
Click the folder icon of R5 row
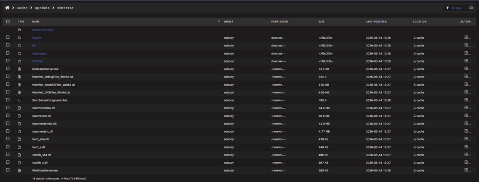(x=20, y=45)
